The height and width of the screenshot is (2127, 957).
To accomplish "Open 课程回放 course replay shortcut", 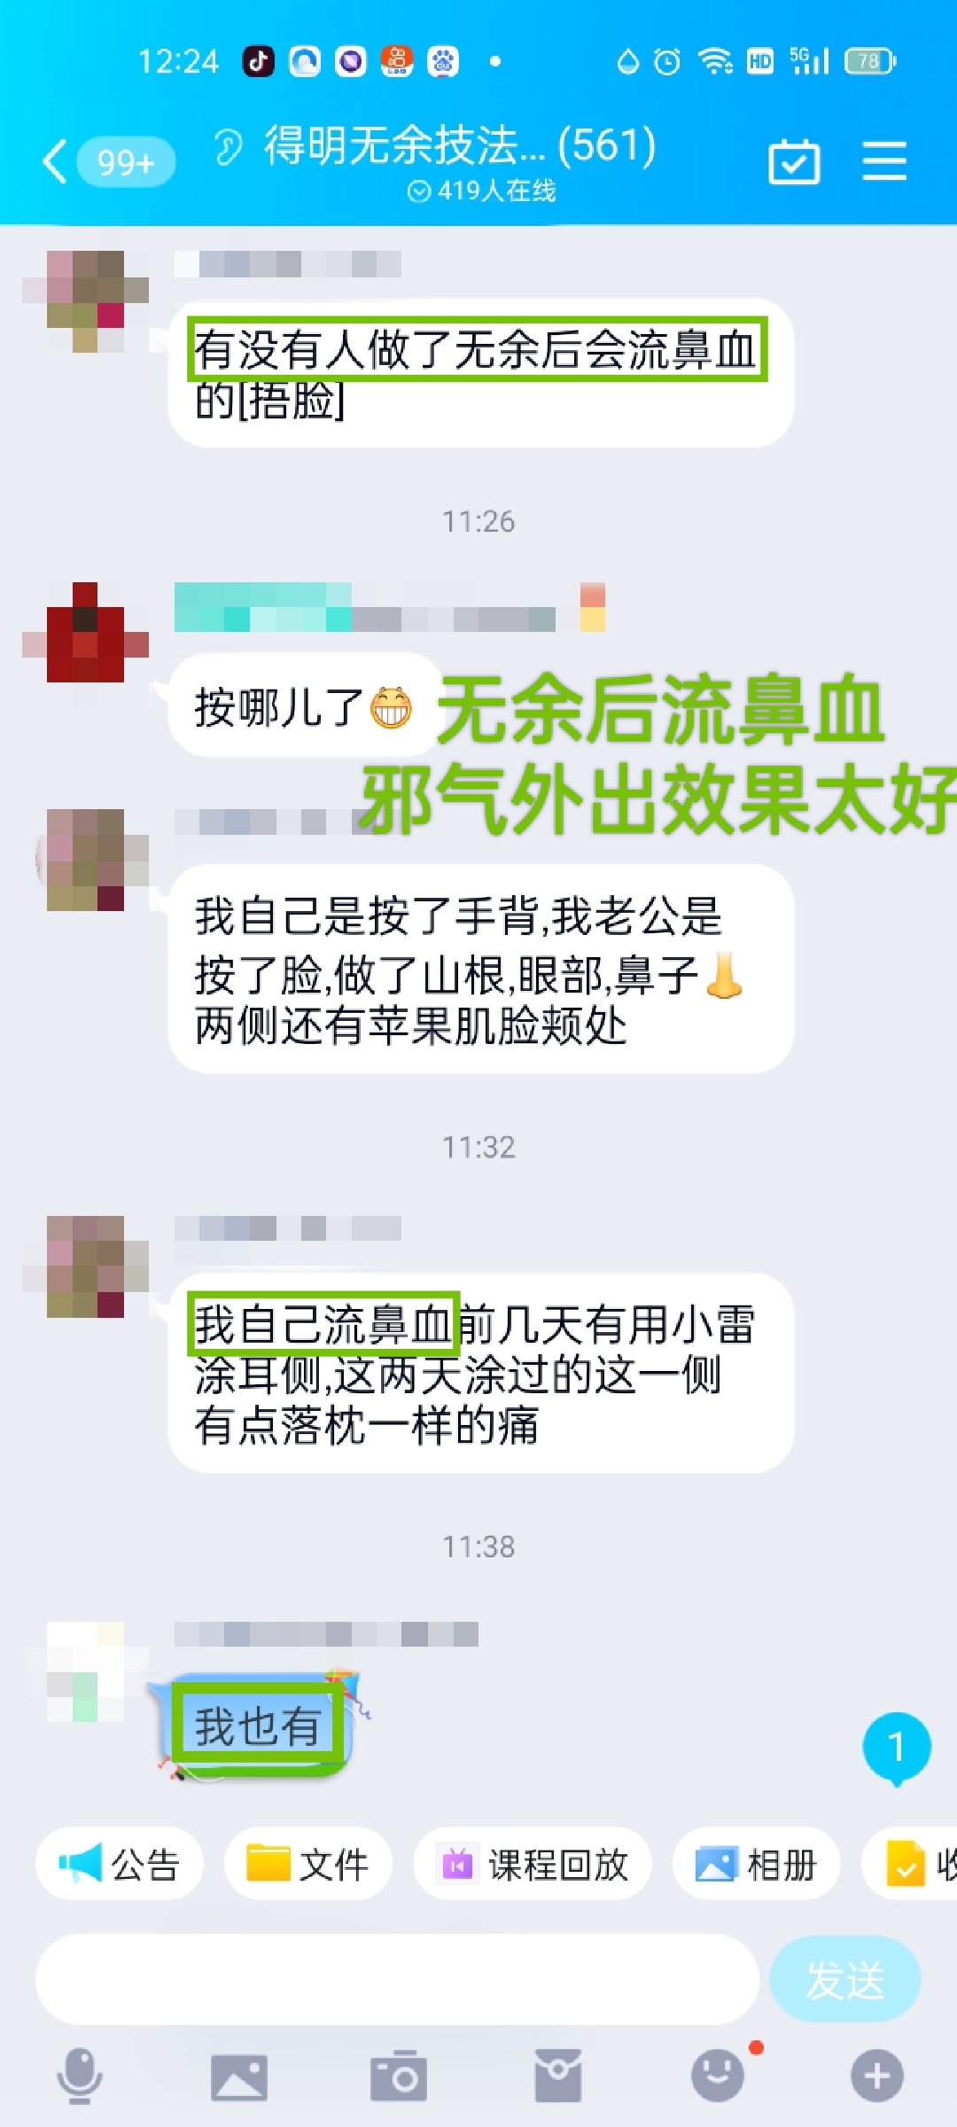I will point(533,1865).
